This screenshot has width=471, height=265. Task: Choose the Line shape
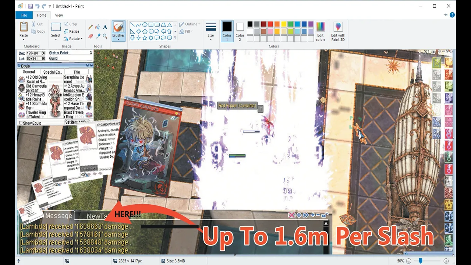tap(132, 25)
